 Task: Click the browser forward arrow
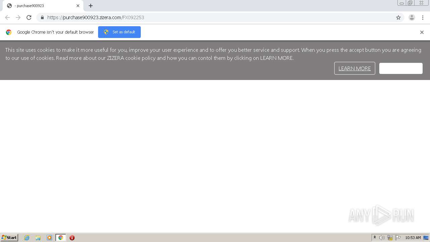point(18,17)
